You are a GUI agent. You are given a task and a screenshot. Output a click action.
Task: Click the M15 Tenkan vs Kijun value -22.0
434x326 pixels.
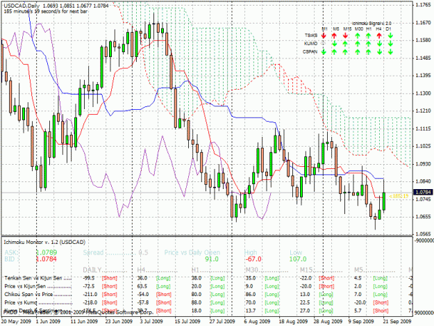pos(306,278)
